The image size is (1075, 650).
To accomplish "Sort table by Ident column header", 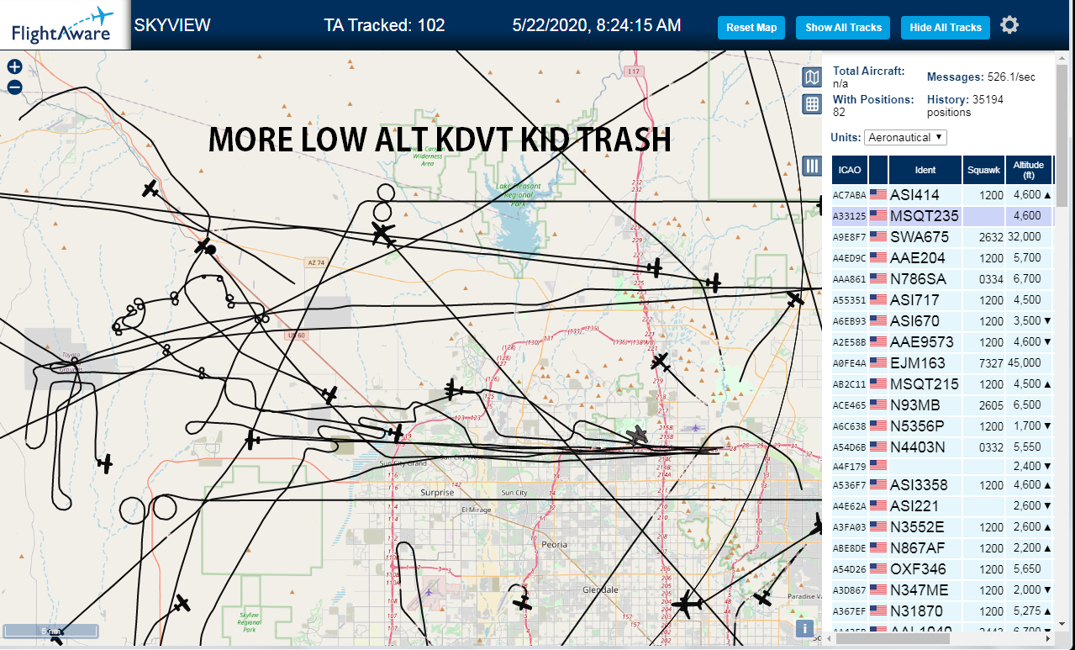I will click(x=925, y=170).
